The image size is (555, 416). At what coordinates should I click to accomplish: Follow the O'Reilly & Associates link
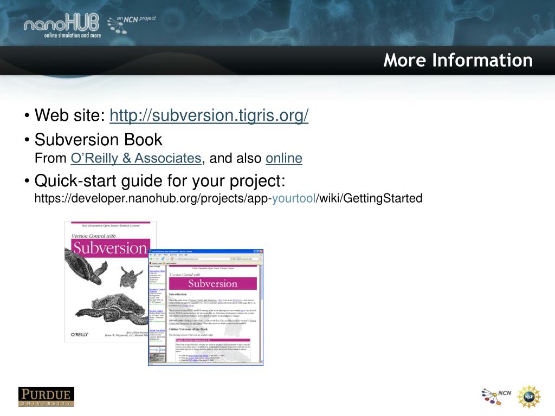(136, 158)
